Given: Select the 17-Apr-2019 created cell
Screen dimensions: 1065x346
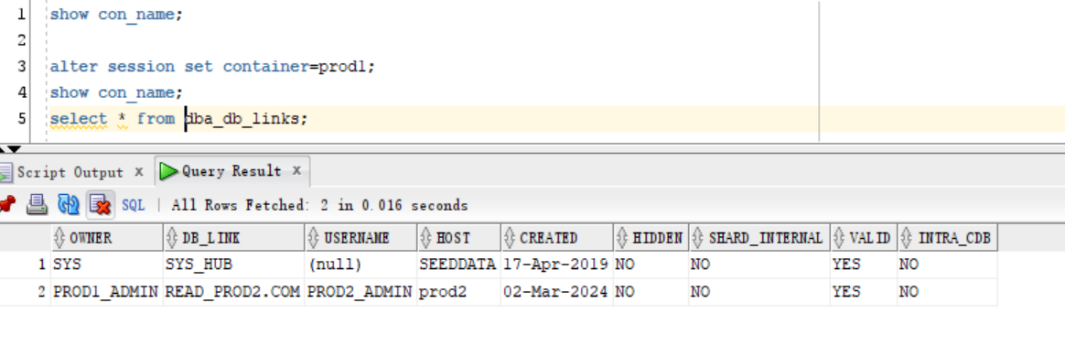Looking at the screenshot, I should 557,265.
